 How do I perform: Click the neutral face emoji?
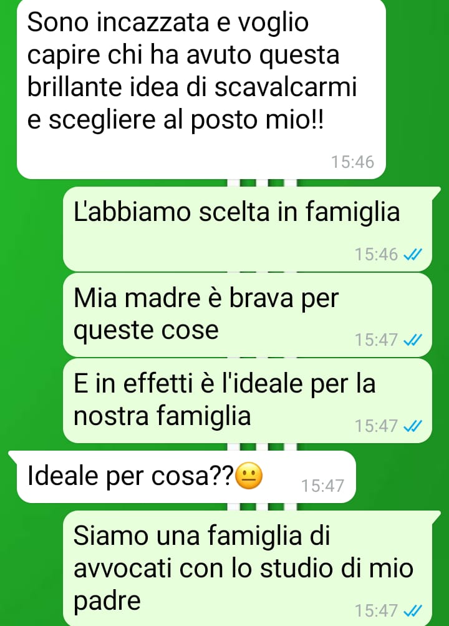tap(249, 477)
